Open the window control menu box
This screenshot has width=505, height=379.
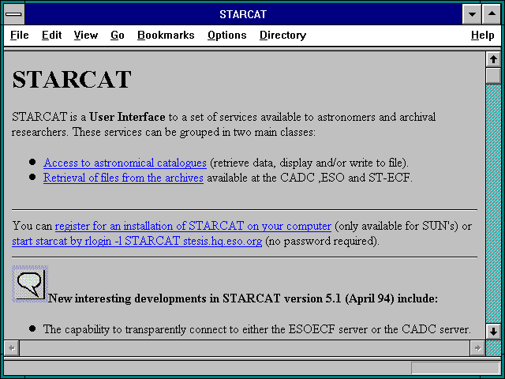[13, 14]
